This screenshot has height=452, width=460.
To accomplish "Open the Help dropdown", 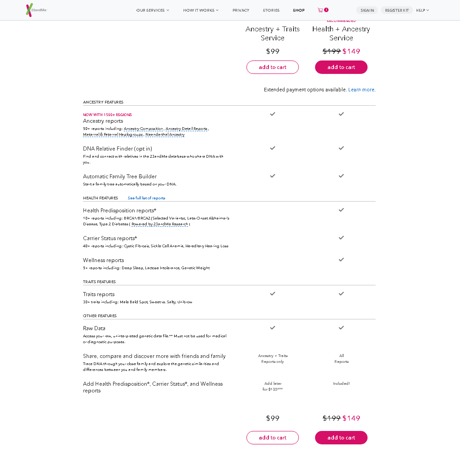I will point(422,10).
